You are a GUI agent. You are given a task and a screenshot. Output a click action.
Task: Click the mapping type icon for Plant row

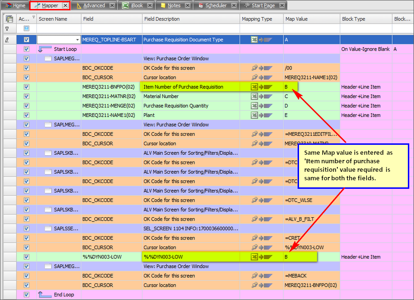point(255,115)
